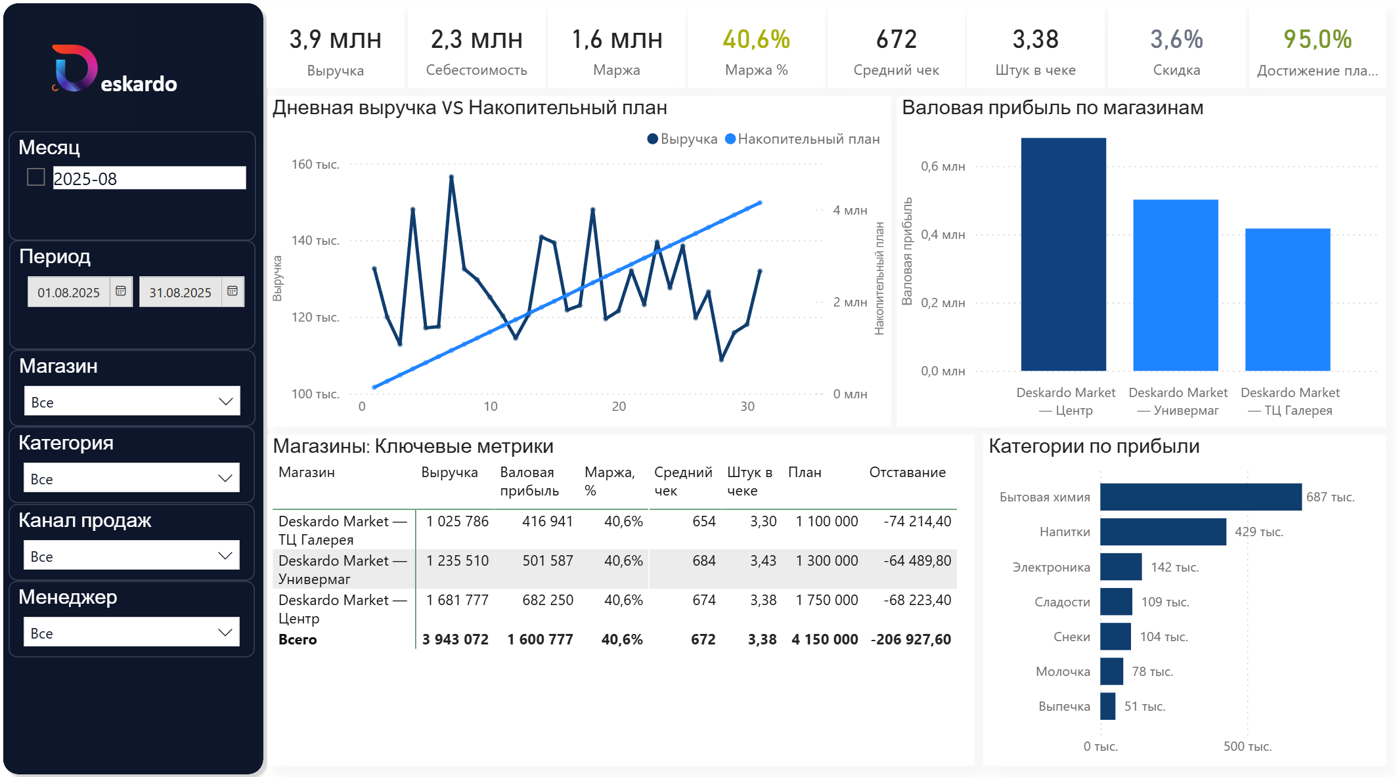Sort table by Штук в чеке header
The height and width of the screenshot is (777, 1397).
pyautogui.click(x=749, y=482)
